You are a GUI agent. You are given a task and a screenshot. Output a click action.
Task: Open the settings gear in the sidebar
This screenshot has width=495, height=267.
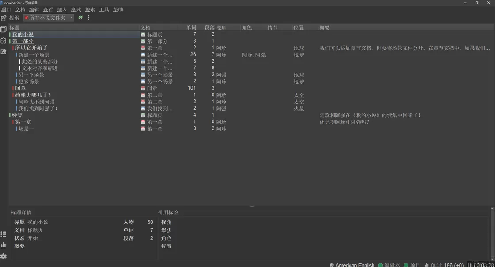tap(4, 256)
